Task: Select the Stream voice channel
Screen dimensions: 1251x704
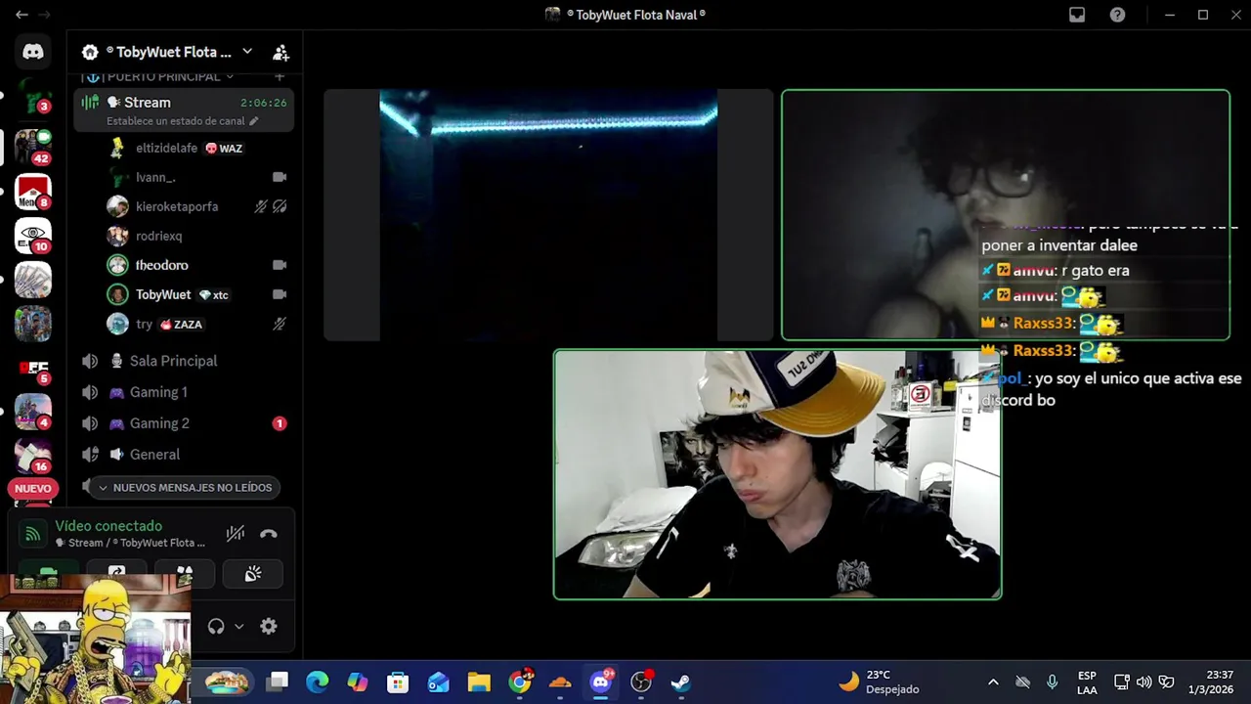Action: [x=184, y=110]
